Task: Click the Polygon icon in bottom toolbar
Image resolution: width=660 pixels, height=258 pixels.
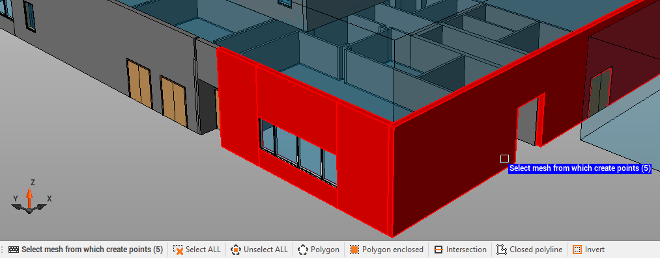Action: pyautogui.click(x=303, y=250)
